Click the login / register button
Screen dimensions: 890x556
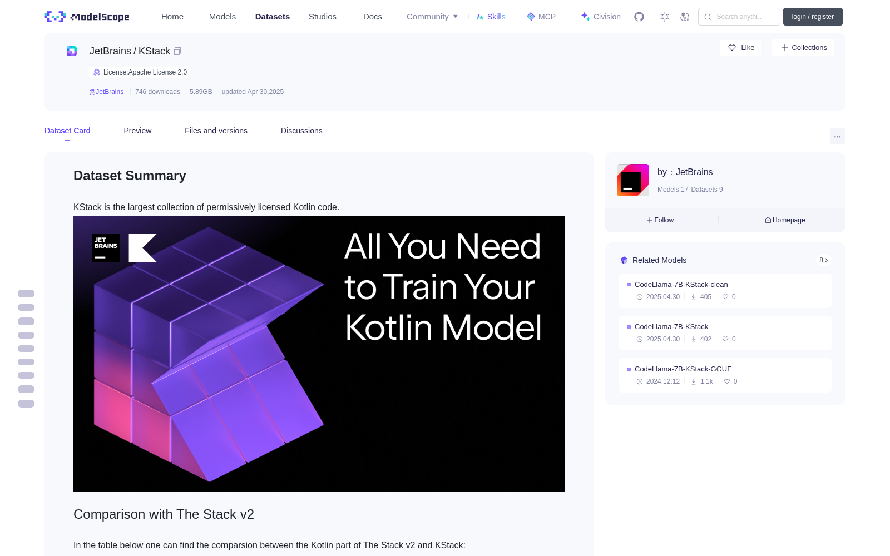tap(813, 17)
